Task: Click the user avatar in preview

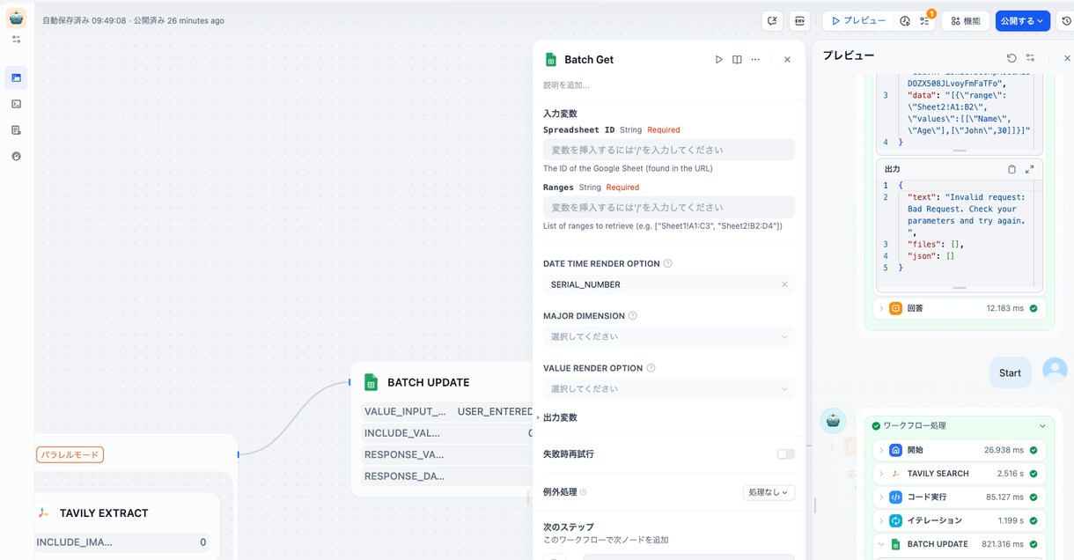Action: [1055, 370]
